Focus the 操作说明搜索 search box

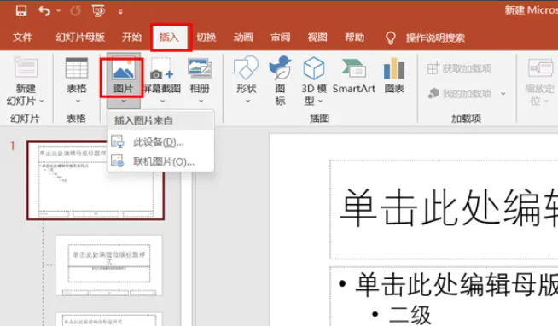tap(435, 38)
